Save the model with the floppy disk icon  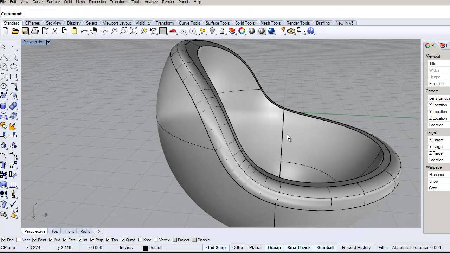25,31
